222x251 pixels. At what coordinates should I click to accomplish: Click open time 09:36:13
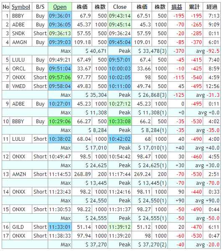60,34
